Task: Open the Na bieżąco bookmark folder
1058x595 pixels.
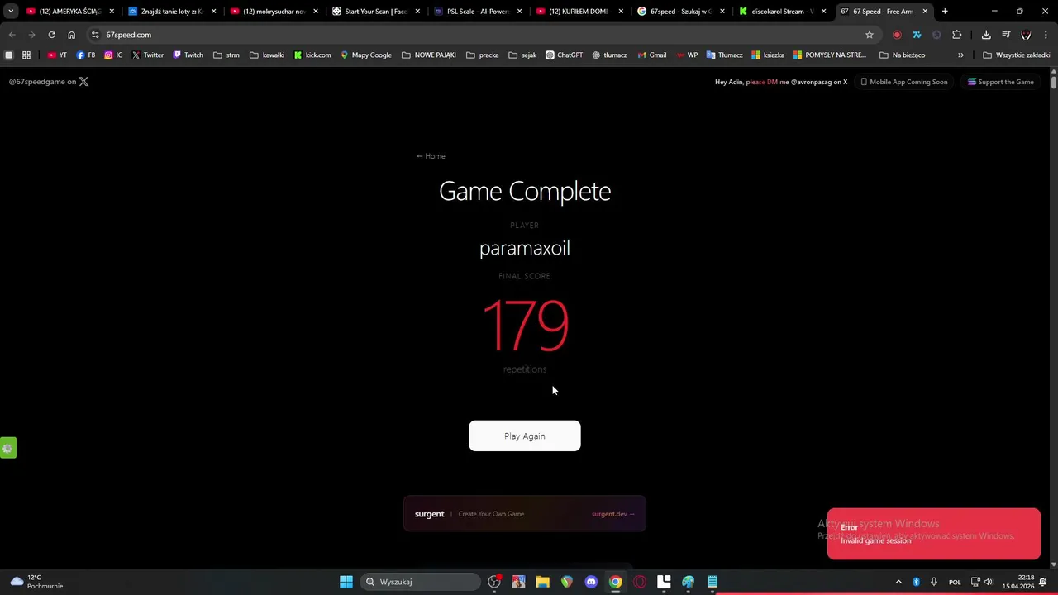Action: tap(902, 55)
